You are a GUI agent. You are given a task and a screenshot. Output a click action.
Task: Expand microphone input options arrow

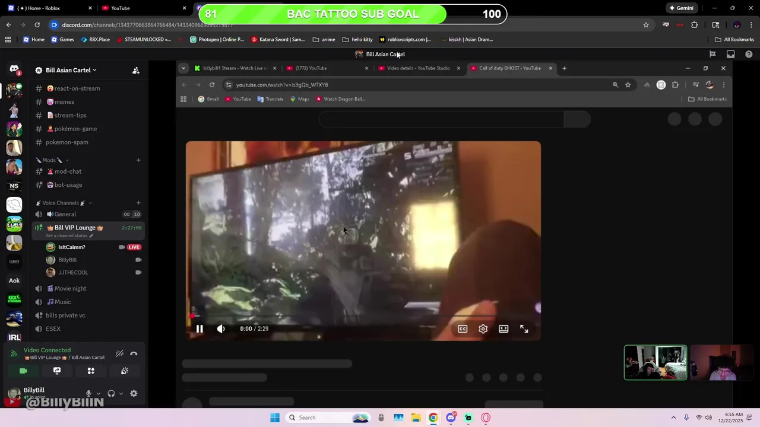(x=98, y=394)
